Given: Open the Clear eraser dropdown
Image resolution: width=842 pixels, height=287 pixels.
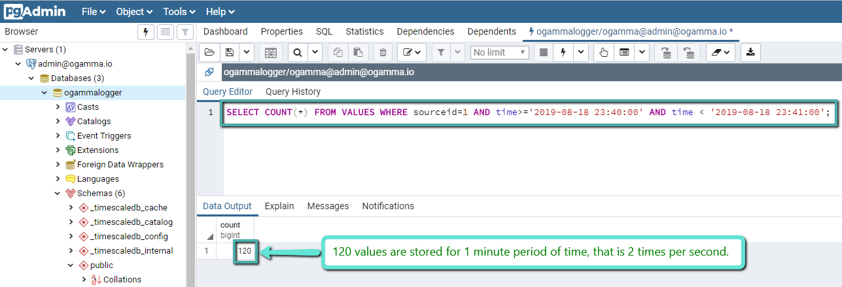Looking at the screenshot, I should pyautogui.click(x=720, y=52).
